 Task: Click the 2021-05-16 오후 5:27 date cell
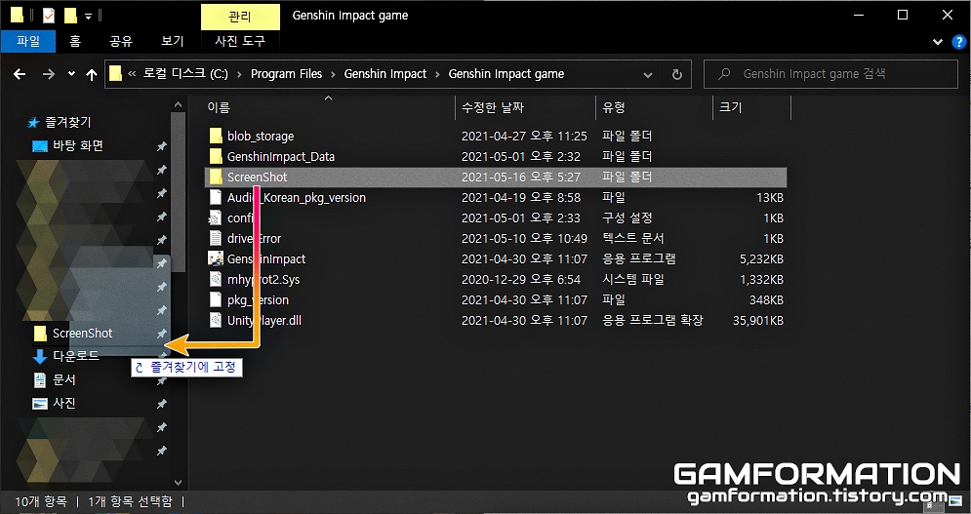[x=521, y=178]
